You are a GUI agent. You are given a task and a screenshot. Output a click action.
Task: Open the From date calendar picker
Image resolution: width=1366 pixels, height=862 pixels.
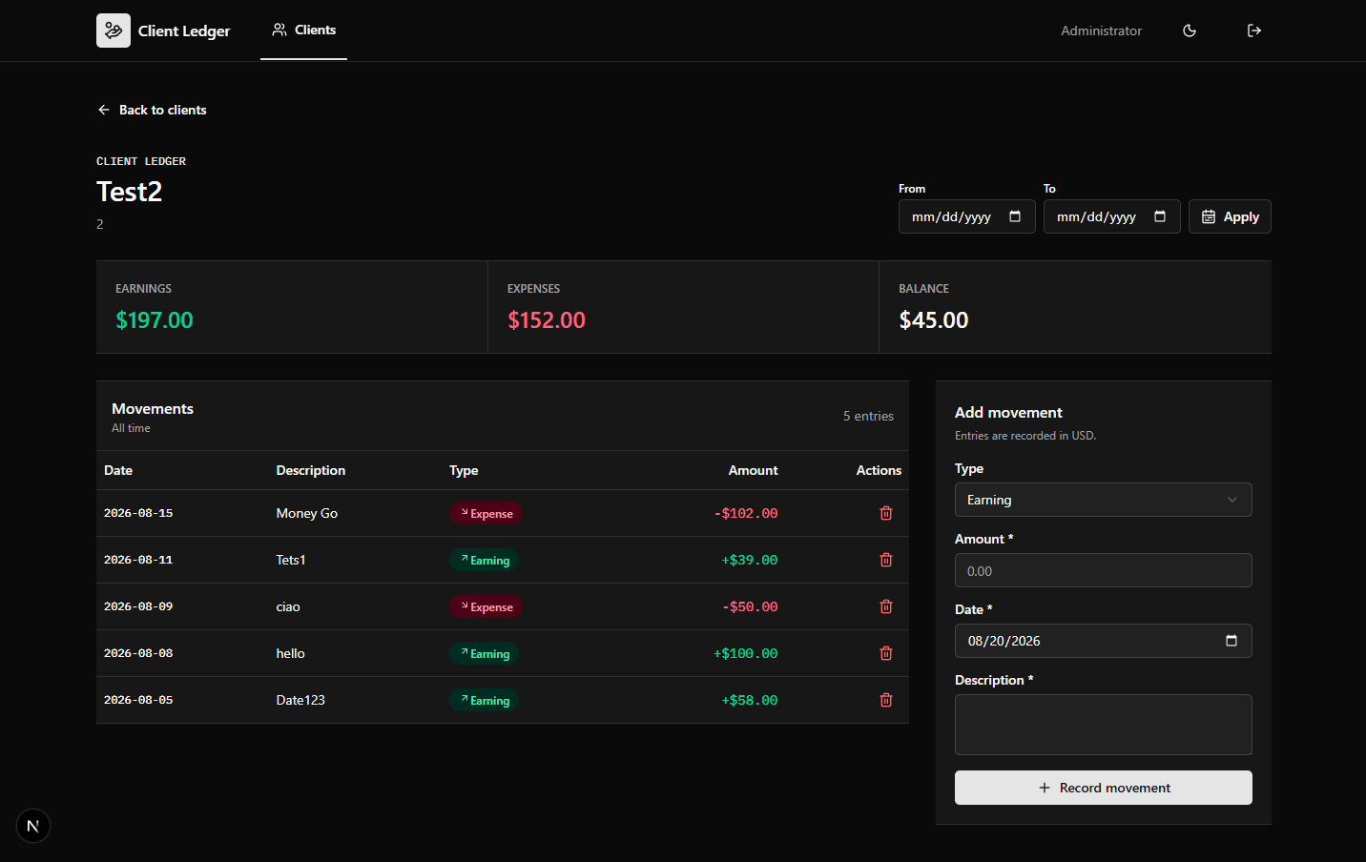(x=1015, y=216)
